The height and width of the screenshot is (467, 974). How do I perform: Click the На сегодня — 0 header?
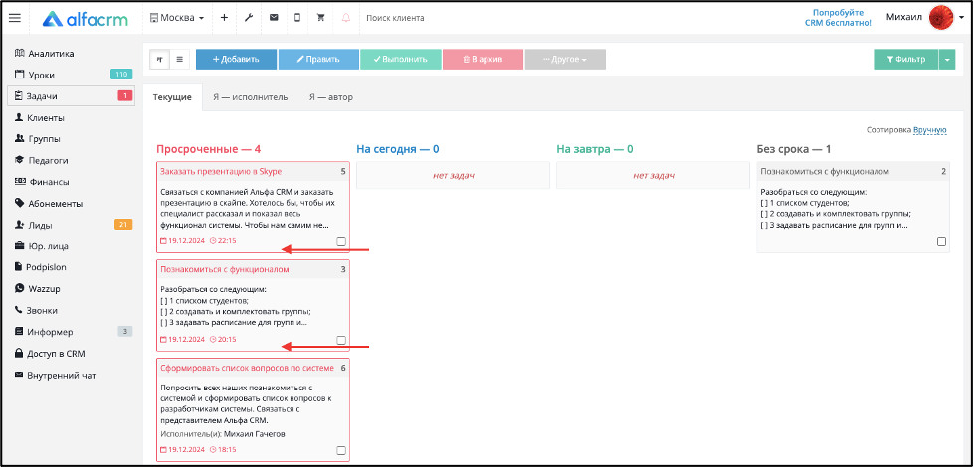(398, 149)
